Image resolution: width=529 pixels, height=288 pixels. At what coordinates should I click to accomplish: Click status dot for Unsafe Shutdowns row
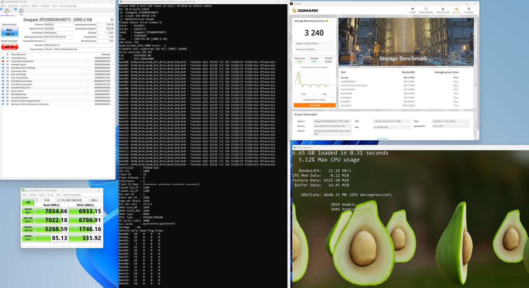3,98
